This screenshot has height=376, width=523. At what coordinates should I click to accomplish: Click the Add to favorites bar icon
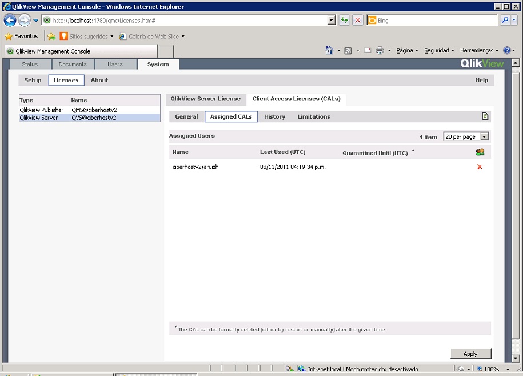coord(51,36)
